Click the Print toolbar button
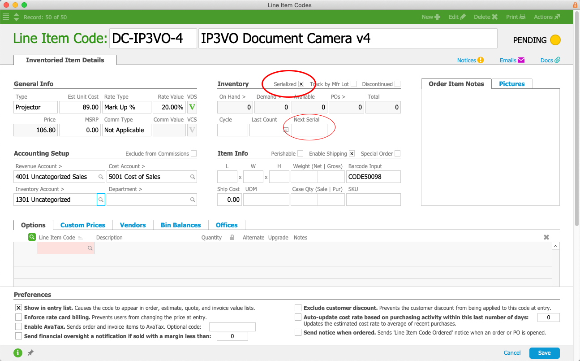Viewport: 580px width, 361px height. [x=516, y=17]
